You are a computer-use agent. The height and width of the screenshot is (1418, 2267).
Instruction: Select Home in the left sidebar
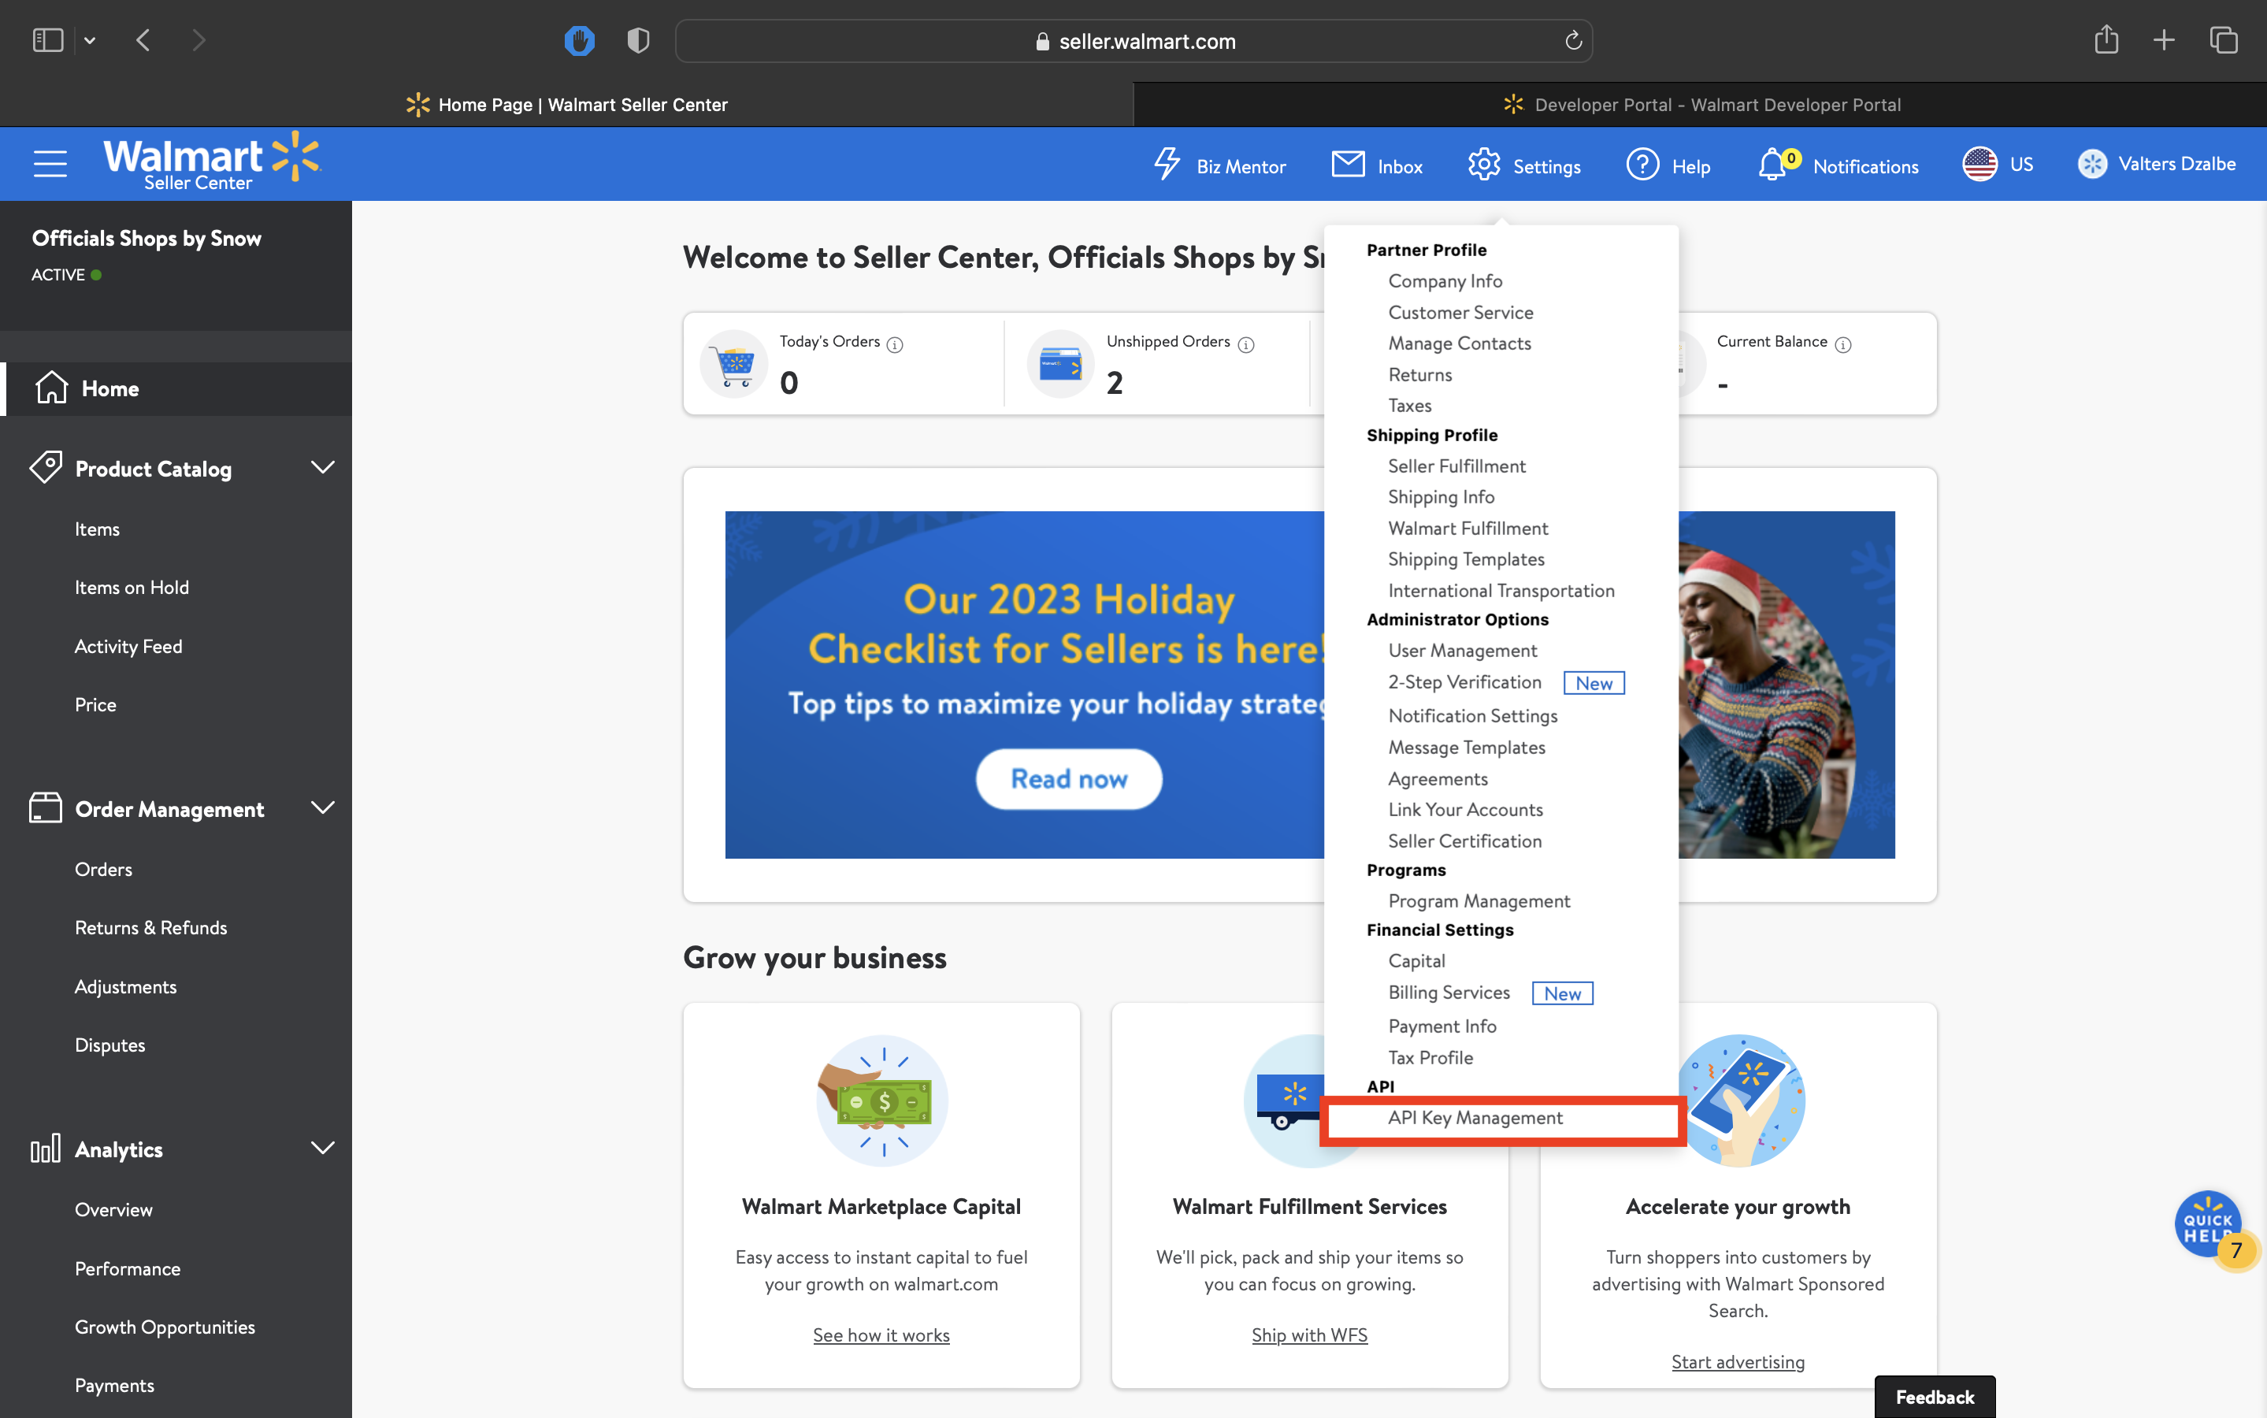[x=176, y=388]
